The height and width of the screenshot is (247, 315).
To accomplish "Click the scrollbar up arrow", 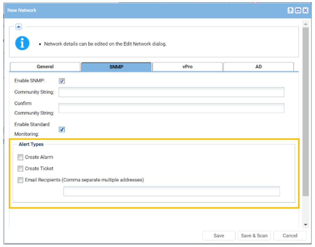I will click(305, 24).
